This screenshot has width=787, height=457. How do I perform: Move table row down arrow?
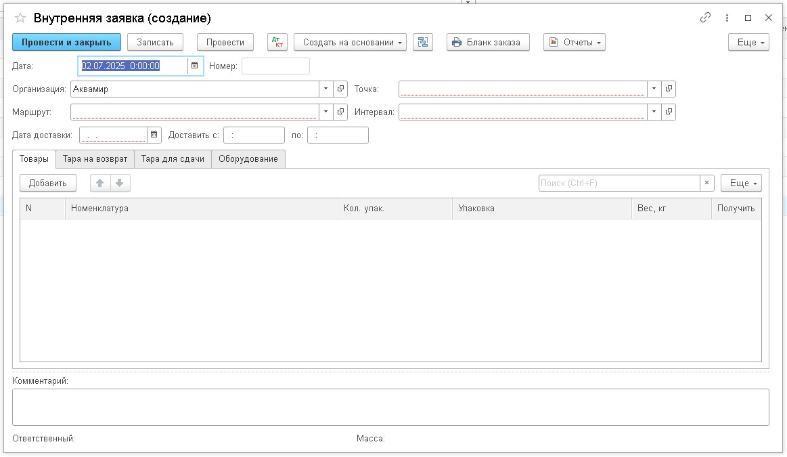point(120,183)
